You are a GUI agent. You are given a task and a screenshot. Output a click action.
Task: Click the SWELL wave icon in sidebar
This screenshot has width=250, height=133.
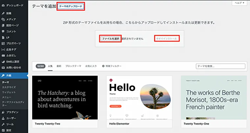[x=3, y=62]
